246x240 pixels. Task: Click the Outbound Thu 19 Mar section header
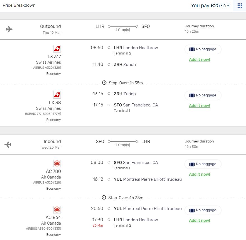pos(50,29)
